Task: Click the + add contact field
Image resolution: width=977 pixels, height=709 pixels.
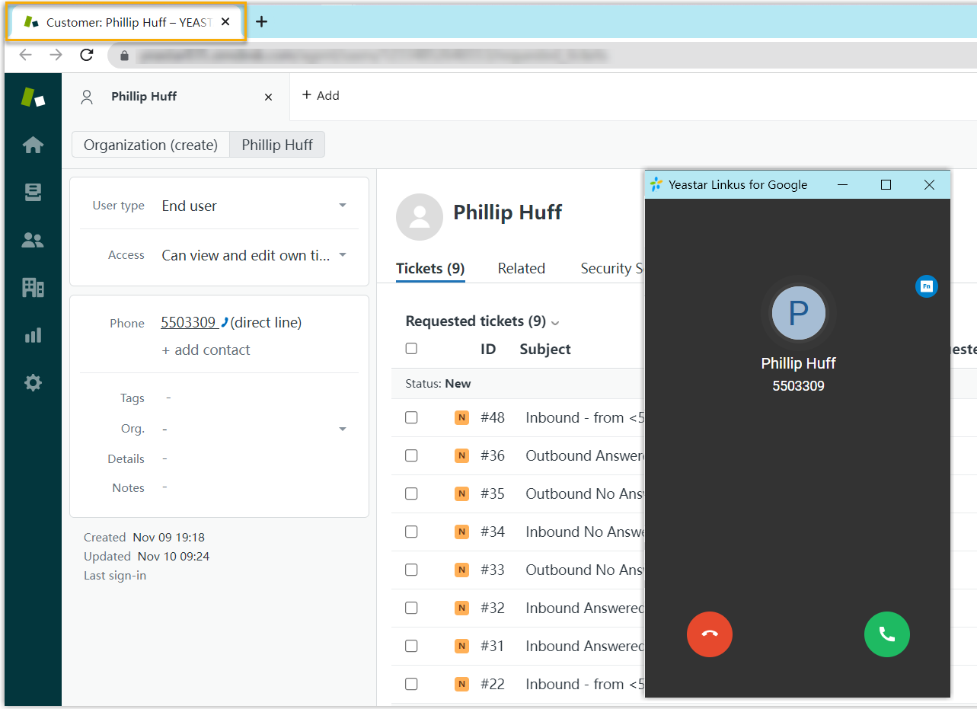Action: click(206, 350)
